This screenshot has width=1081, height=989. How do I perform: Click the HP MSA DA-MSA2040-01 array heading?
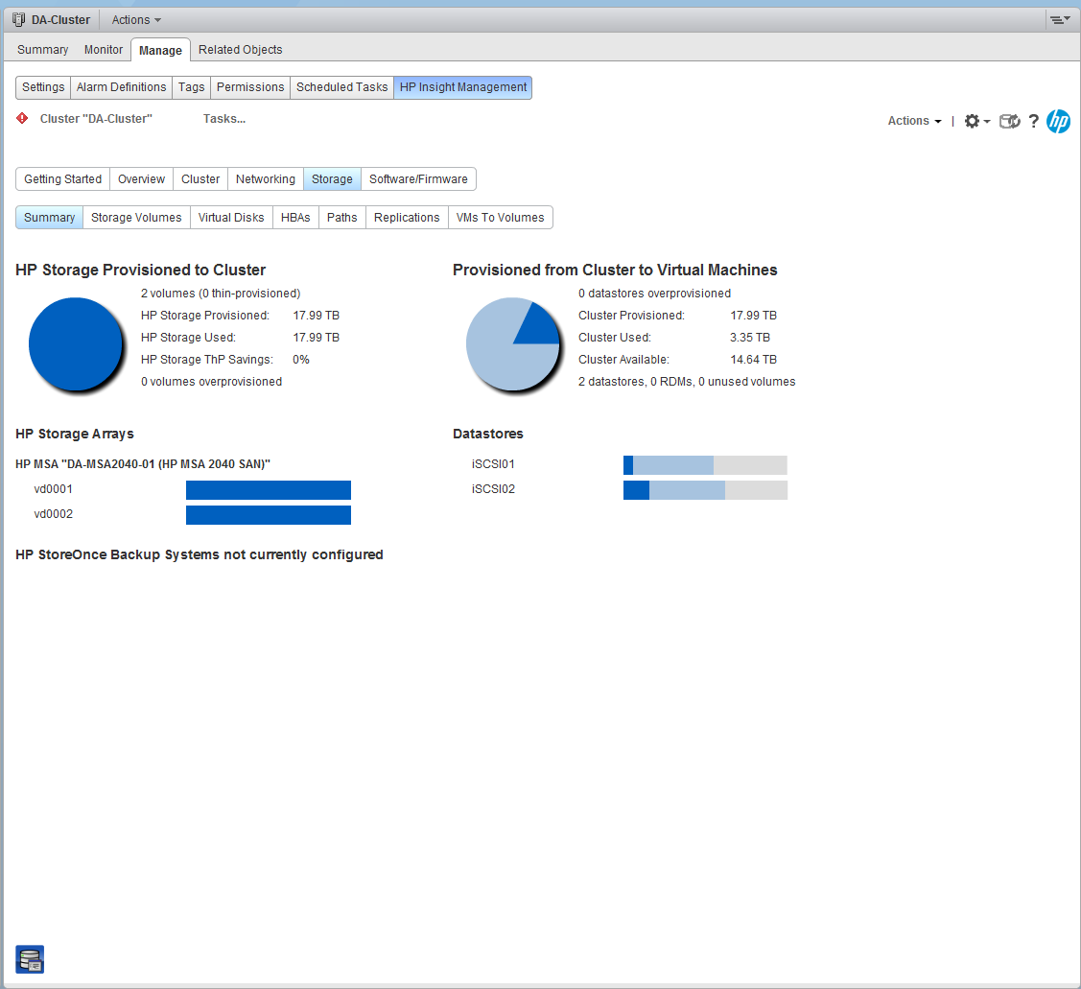[x=143, y=464]
